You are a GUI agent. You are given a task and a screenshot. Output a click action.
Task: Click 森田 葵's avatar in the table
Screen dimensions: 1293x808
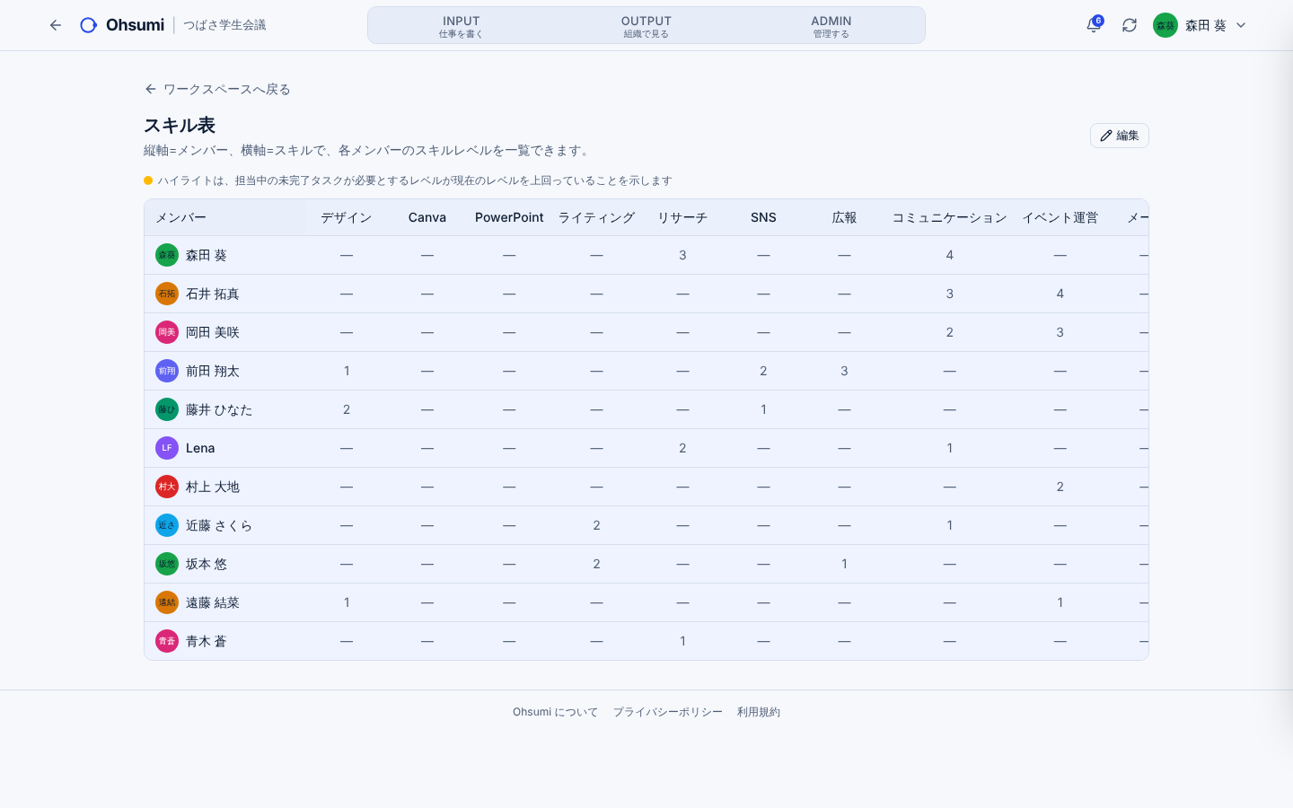pos(167,255)
